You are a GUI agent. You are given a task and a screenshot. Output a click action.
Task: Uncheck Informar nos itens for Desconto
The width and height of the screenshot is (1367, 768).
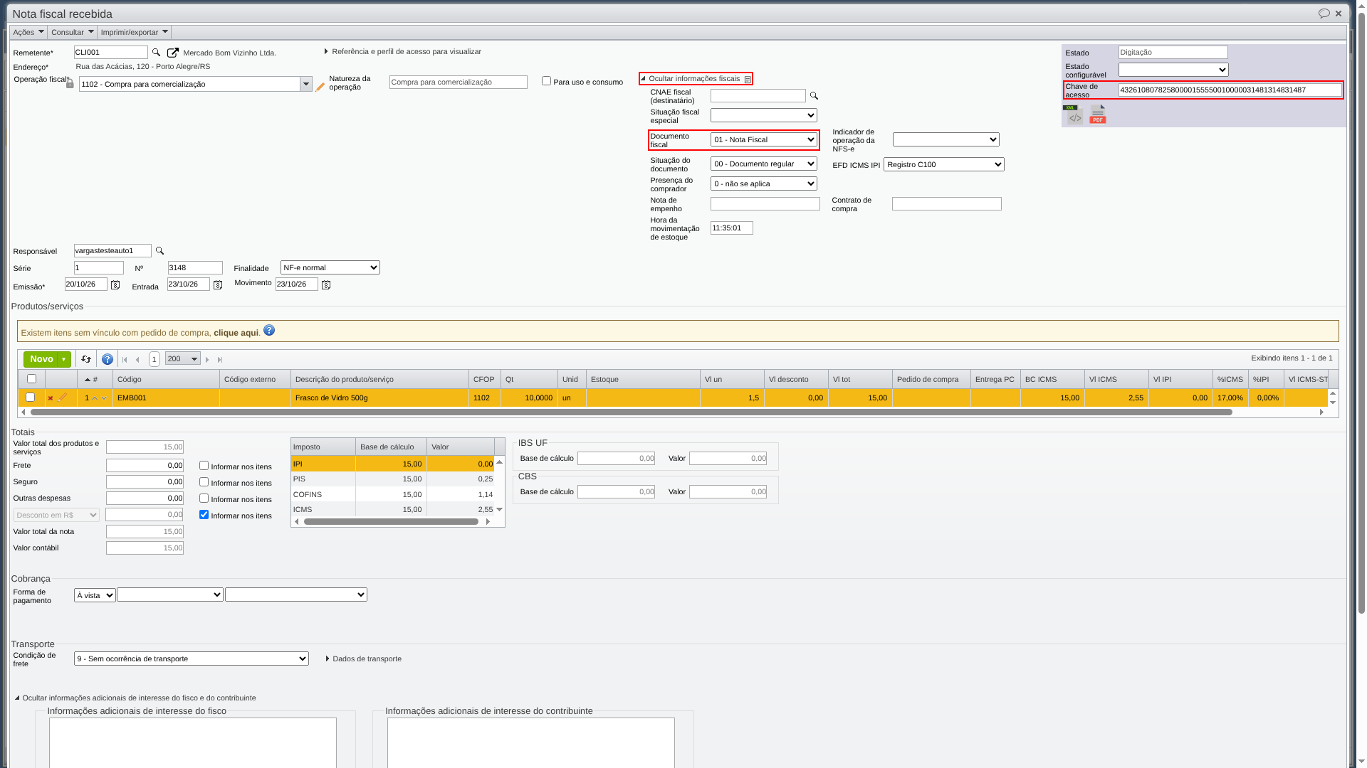(204, 515)
